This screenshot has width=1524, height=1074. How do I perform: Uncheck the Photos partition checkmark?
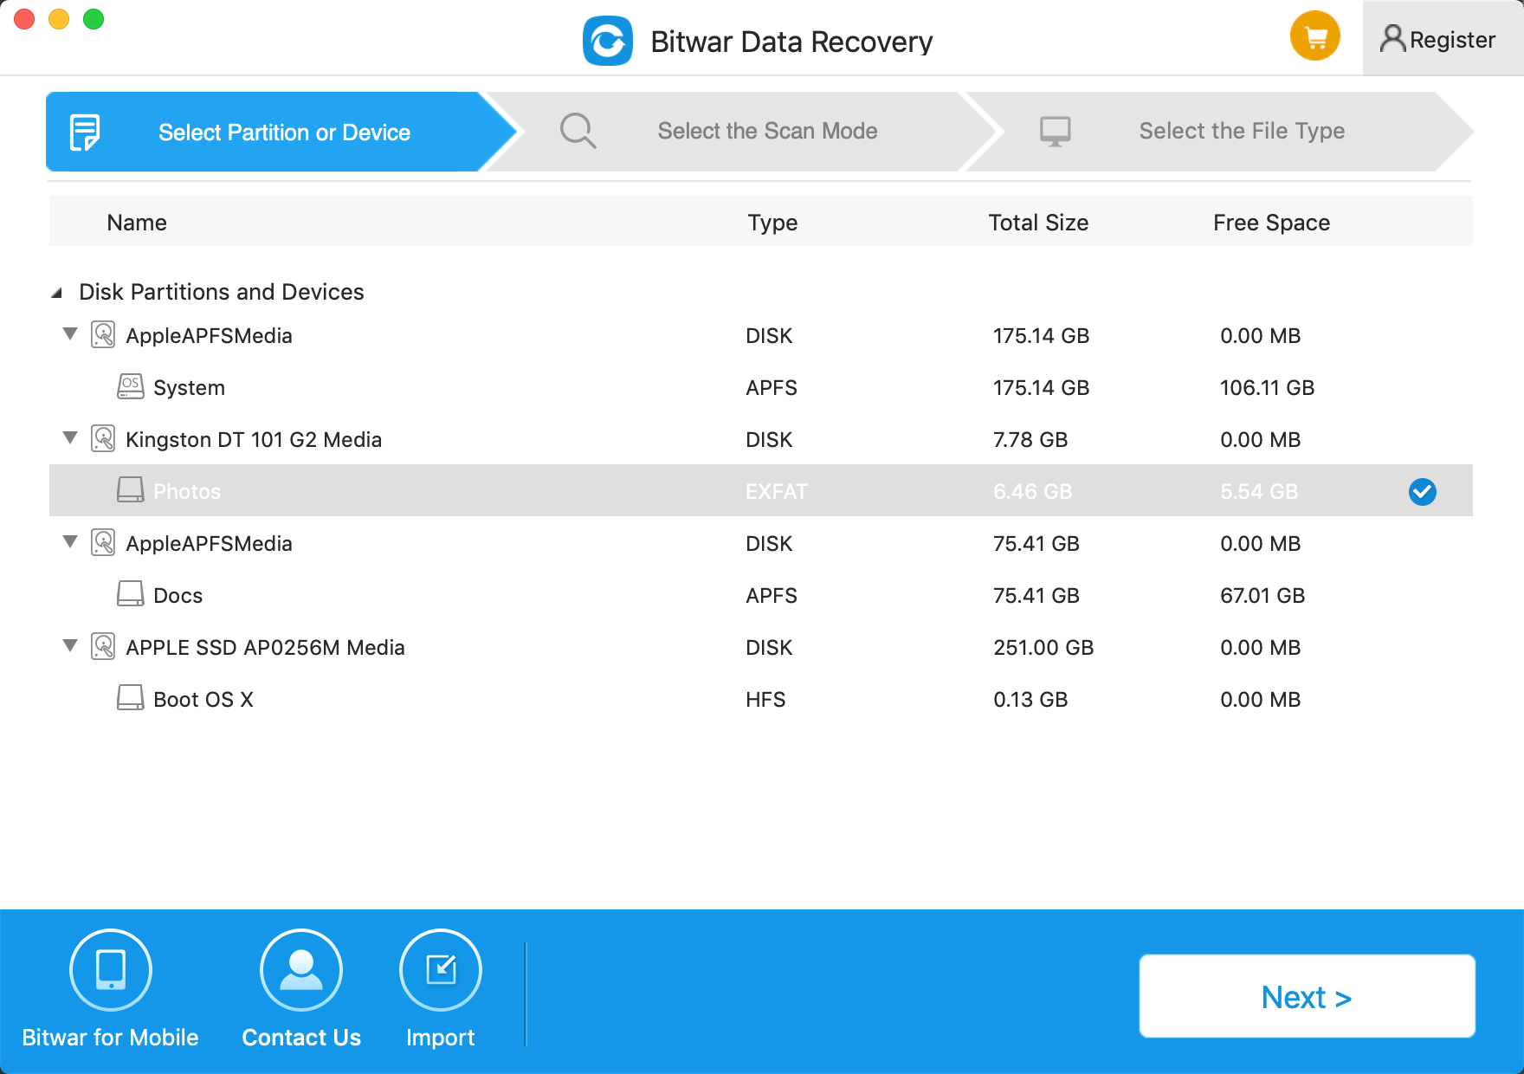(x=1422, y=492)
